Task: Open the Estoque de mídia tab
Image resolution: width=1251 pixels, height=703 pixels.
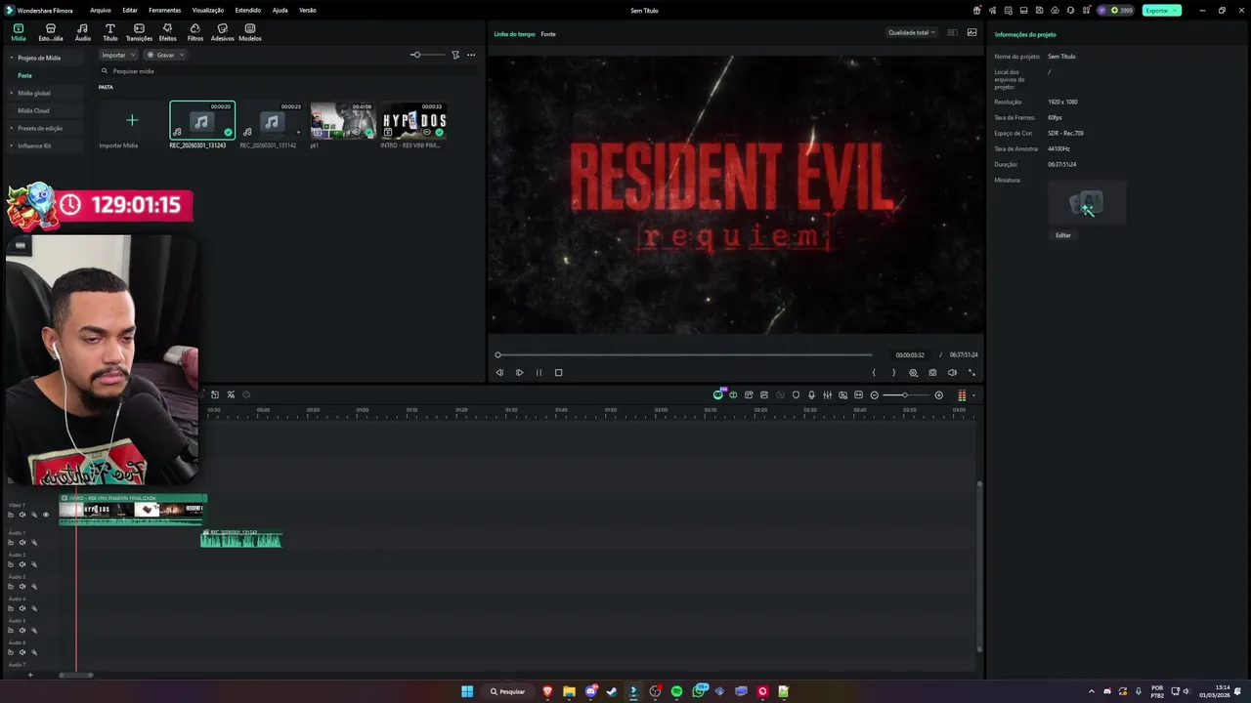Action: pyautogui.click(x=51, y=32)
